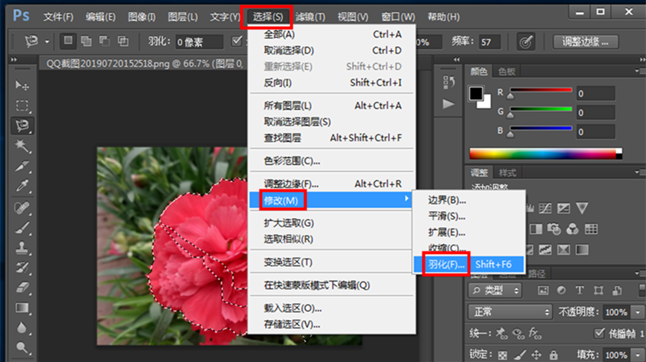The height and width of the screenshot is (362, 646).
Task: Click the foreground color swatch in Color panel
Action: point(475,94)
